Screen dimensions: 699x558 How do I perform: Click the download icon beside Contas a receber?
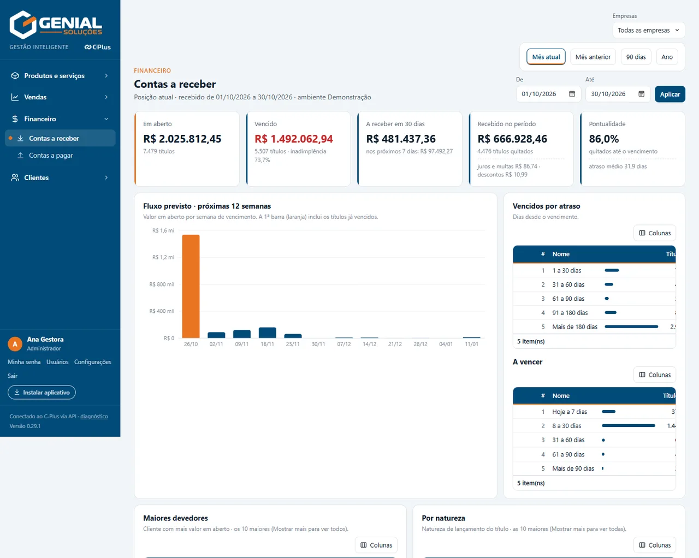pos(20,138)
